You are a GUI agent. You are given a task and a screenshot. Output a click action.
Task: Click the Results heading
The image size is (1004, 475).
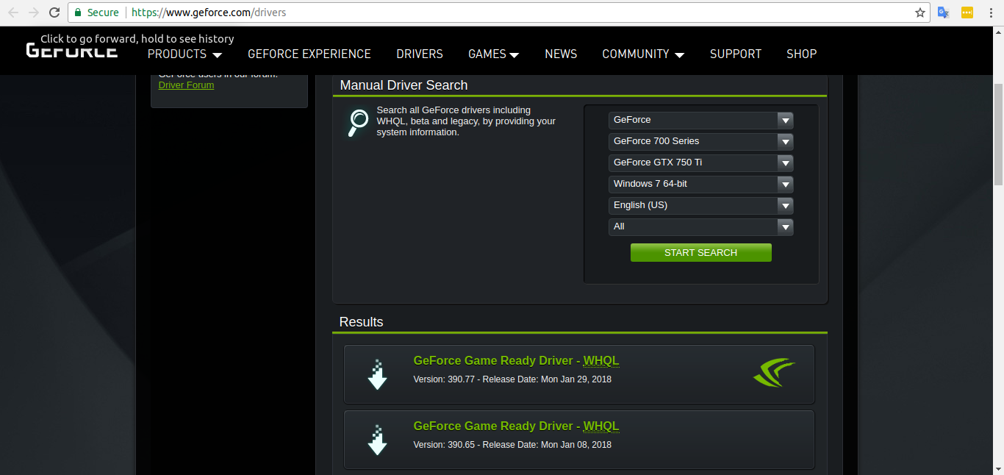[x=361, y=322]
